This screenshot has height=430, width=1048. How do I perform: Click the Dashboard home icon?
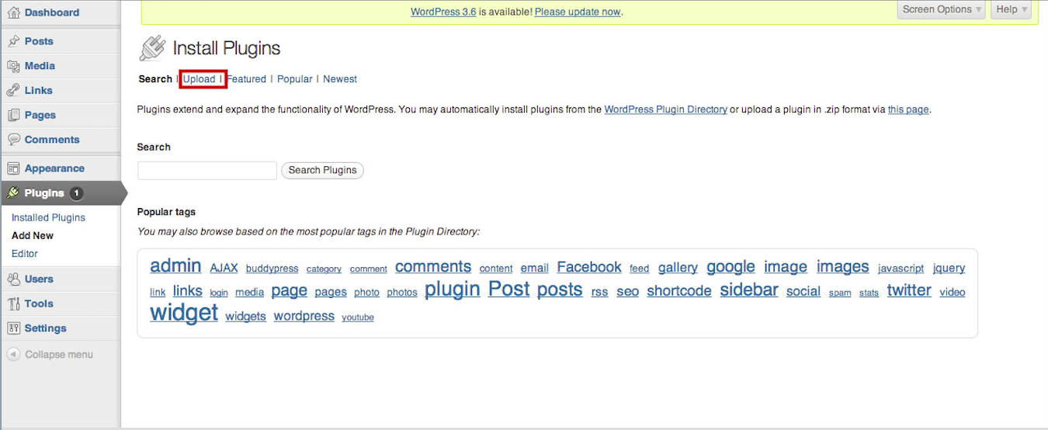coord(13,12)
